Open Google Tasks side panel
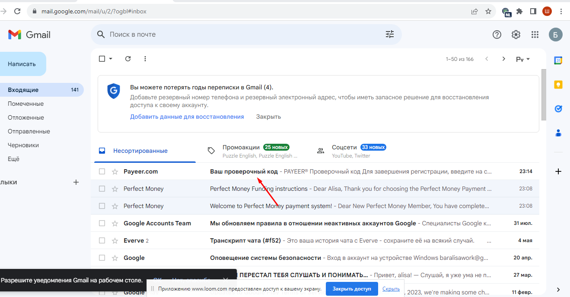Image resolution: width=570 pixels, height=297 pixels. 558,109
